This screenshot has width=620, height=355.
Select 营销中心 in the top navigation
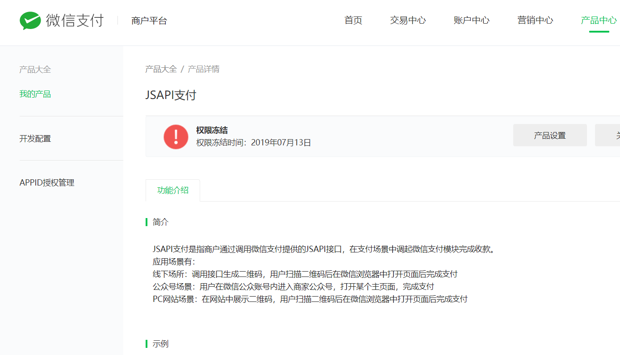(x=535, y=20)
